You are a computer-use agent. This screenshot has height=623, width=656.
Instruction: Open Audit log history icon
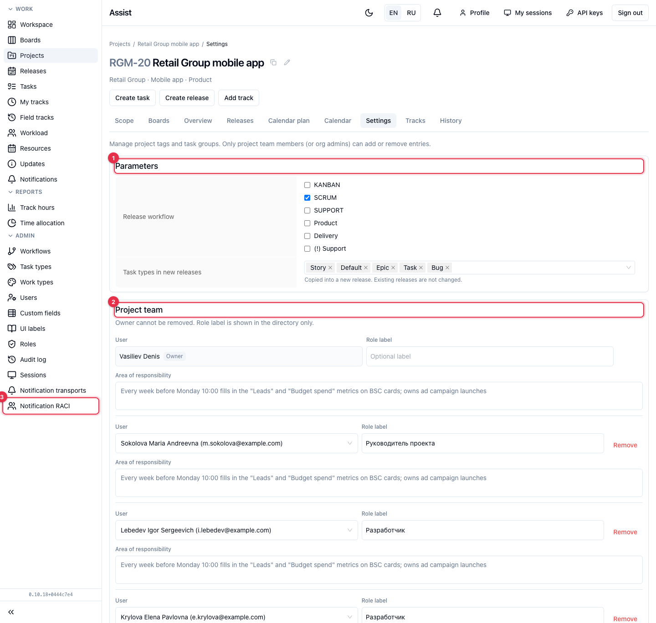pyautogui.click(x=12, y=360)
